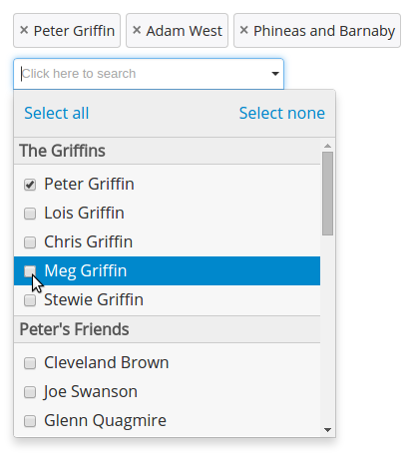Viewport: 416px width, 457px height.
Task: Check the Cleveland Brown checkbox
Action: [30, 363]
